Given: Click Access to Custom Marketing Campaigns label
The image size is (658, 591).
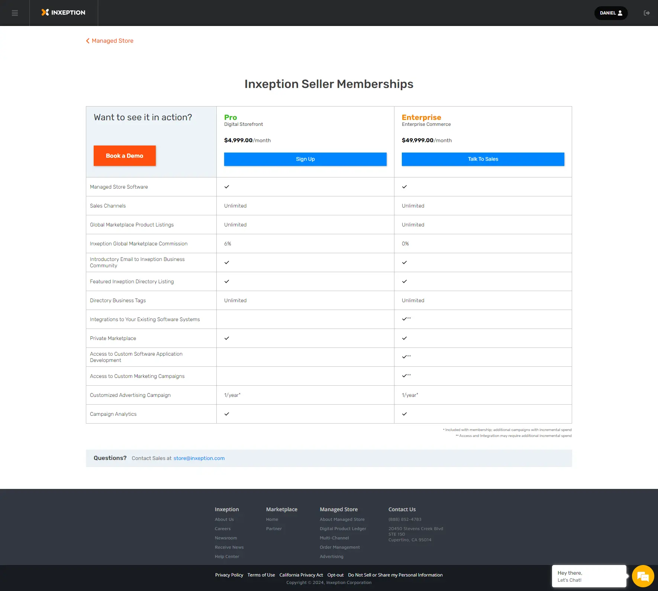Looking at the screenshot, I should (x=137, y=376).
